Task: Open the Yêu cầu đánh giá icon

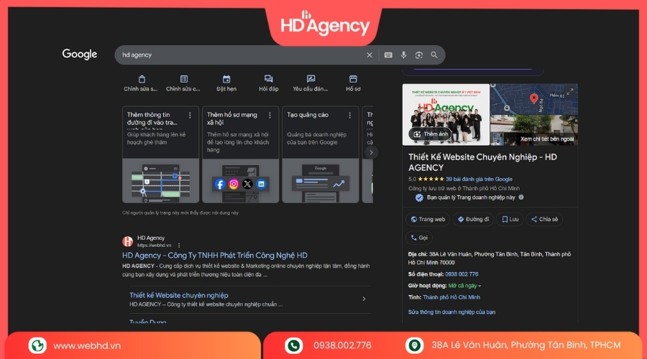Action: (x=311, y=79)
